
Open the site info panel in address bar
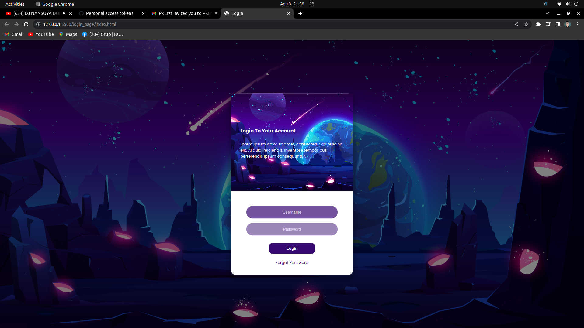pyautogui.click(x=38, y=24)
